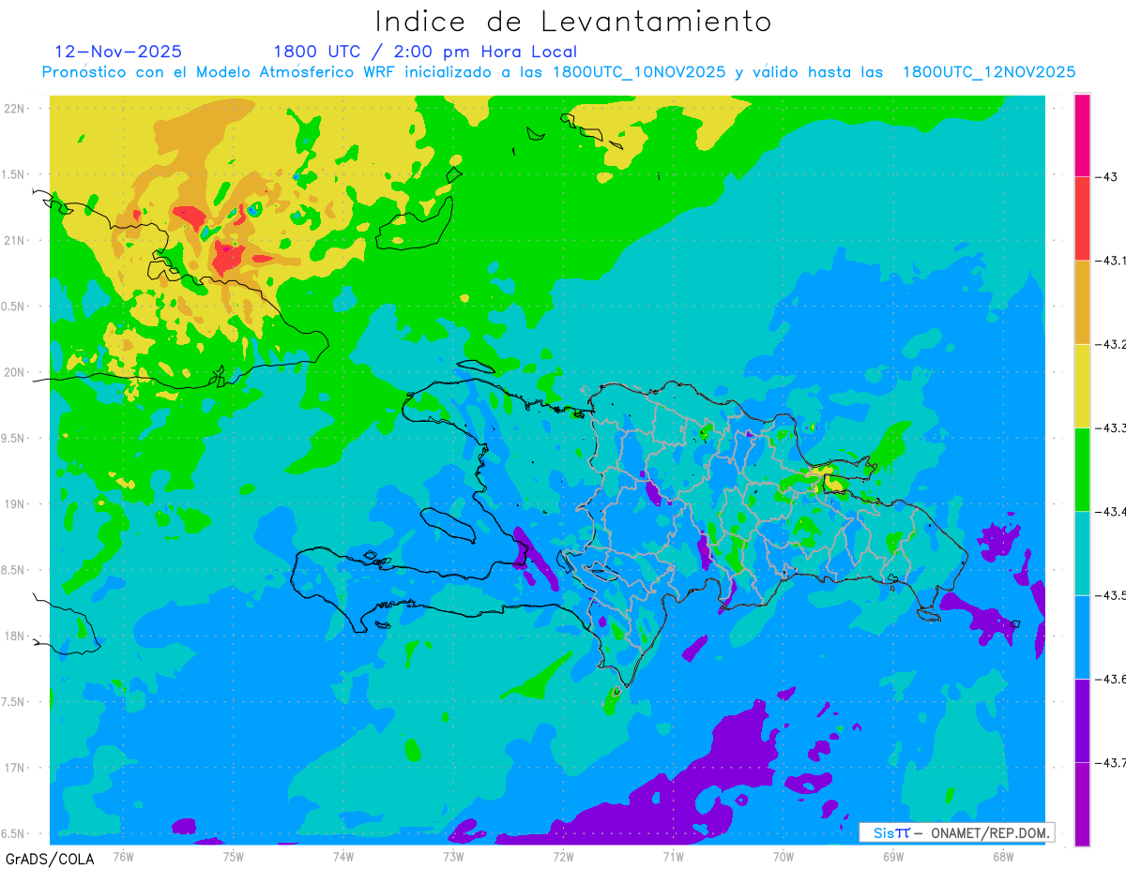Click the '-43.4' legend value
The width and height of the screenshot is (1126, 869).
pos(1112,512)
